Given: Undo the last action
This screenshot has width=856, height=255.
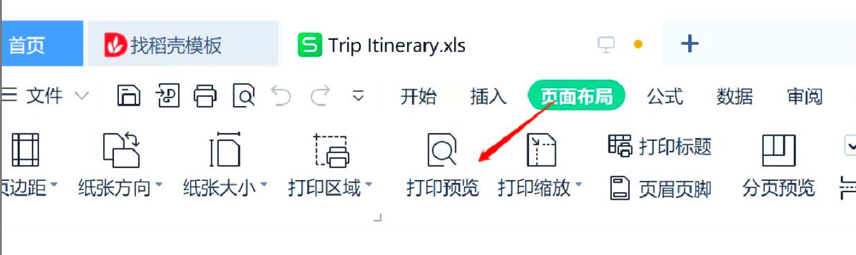Looking at the screenshot, I should pos(280,96).
